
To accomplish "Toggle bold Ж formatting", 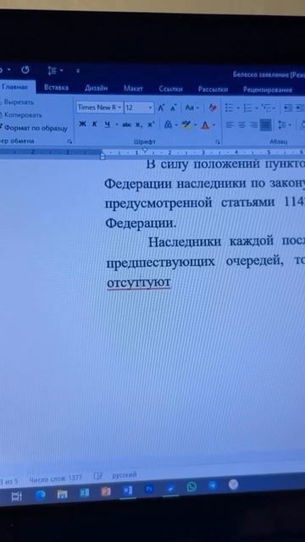I will (82, 124).
